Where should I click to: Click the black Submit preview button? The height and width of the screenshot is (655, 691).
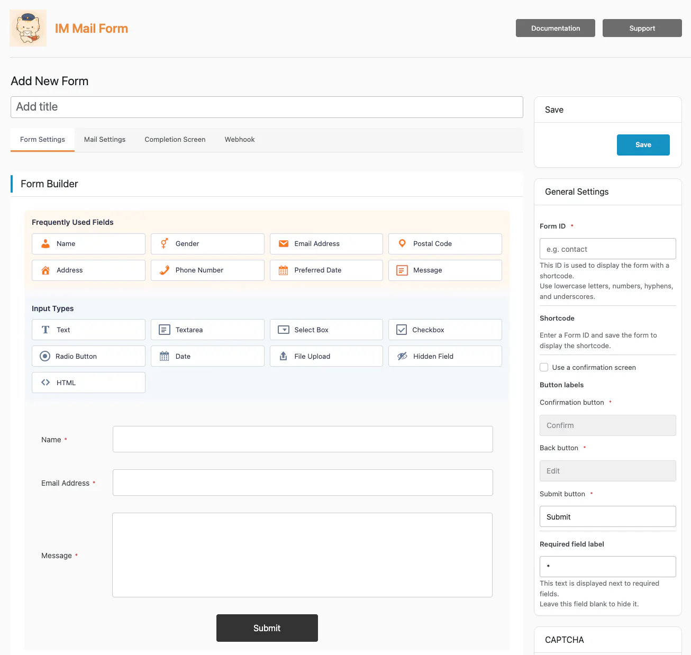click(x=267, y=628)
